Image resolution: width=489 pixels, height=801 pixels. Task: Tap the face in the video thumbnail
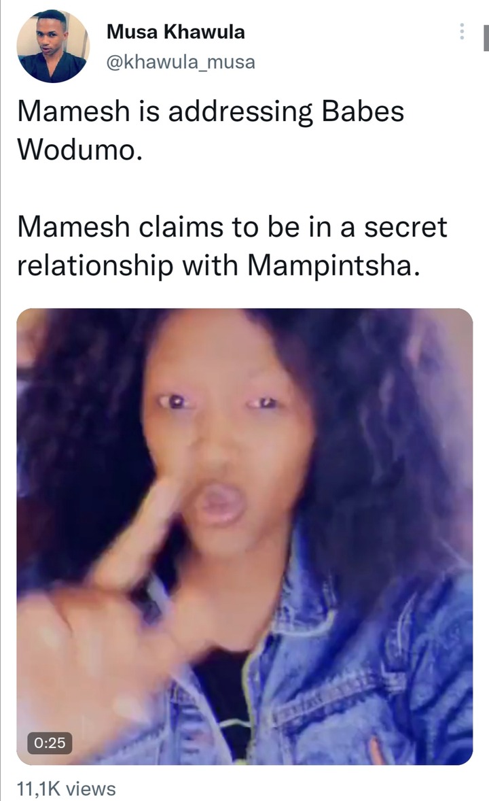[225, 439]
